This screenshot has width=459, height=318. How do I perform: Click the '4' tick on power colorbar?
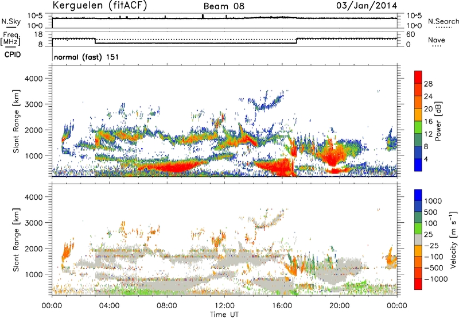(x=426, y=159)
